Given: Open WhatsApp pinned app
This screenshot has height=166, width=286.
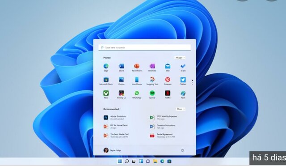Looking at the screenshot, I should (137, 94).
